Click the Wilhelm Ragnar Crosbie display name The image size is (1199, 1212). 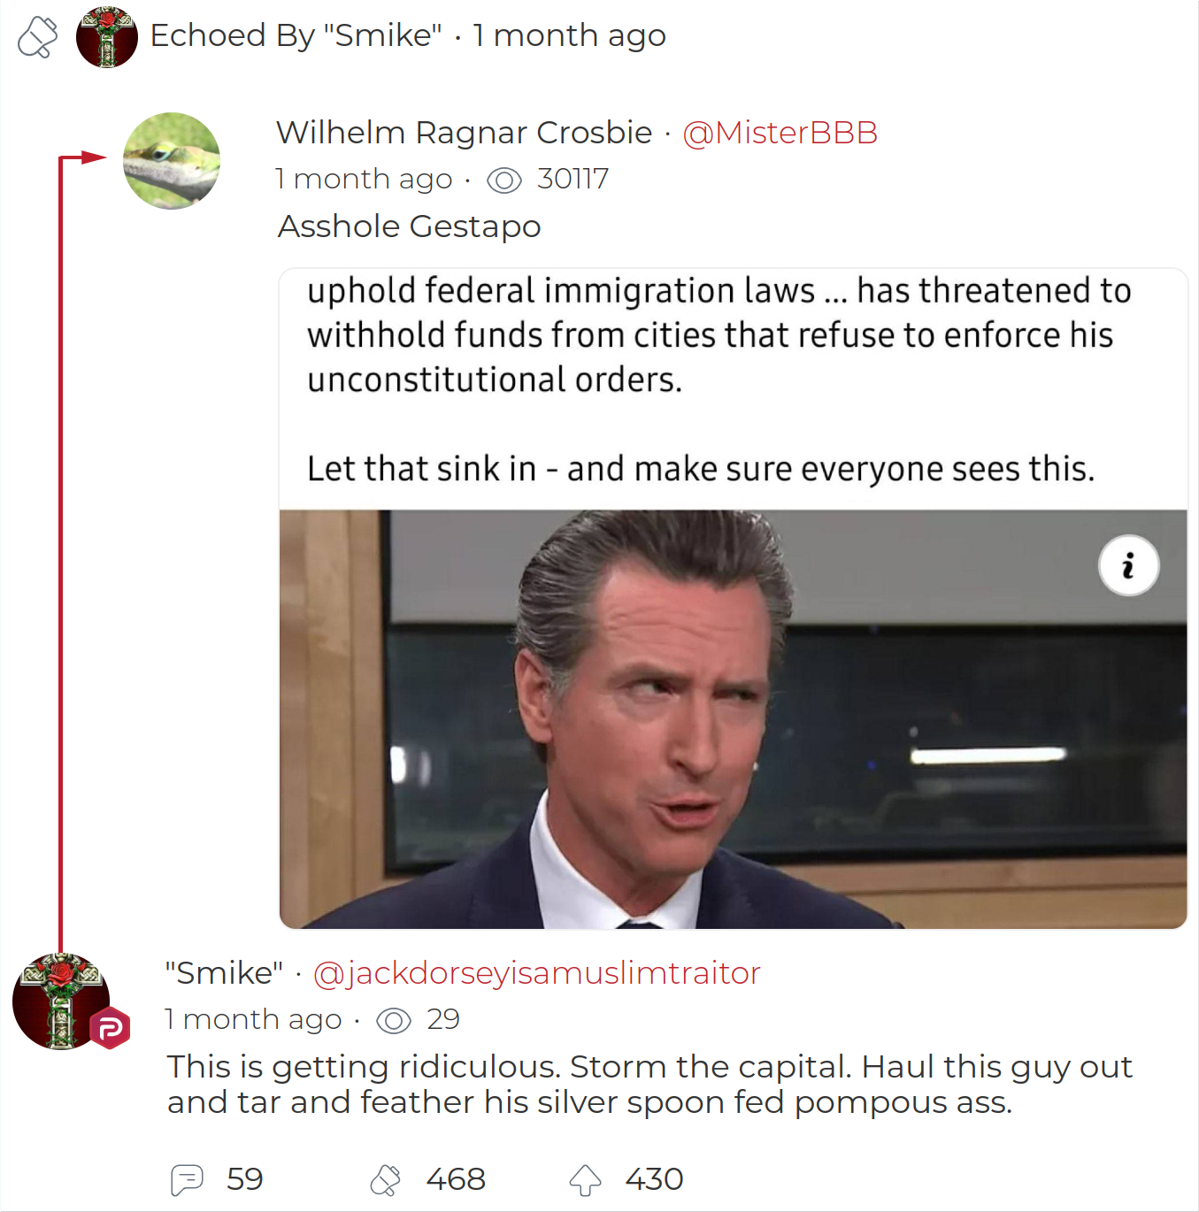pyautogui.click(x=465, y=133)
